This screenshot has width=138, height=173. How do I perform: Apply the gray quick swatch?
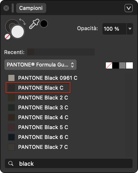coord(122,65)
